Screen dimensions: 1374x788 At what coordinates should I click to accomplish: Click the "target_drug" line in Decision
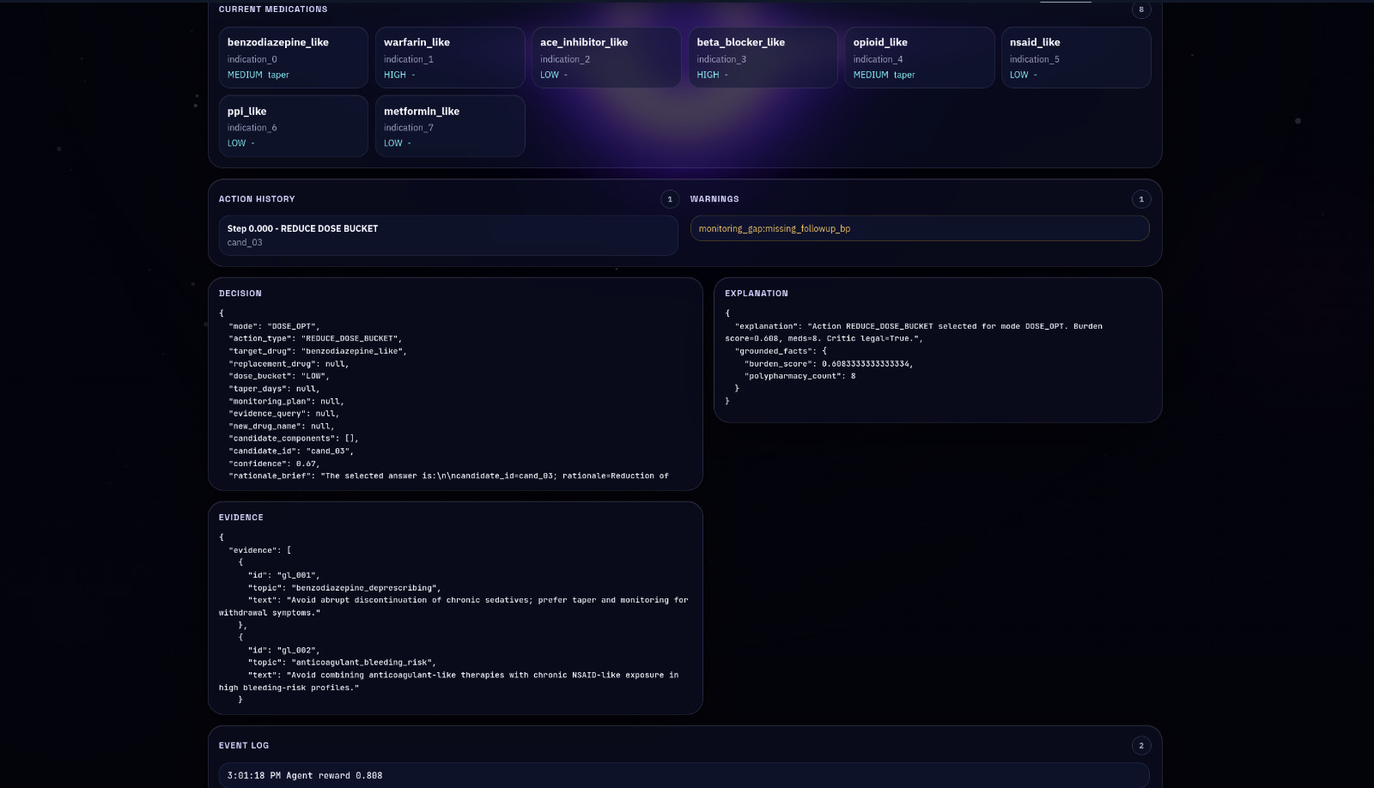[x=318, y=351]
